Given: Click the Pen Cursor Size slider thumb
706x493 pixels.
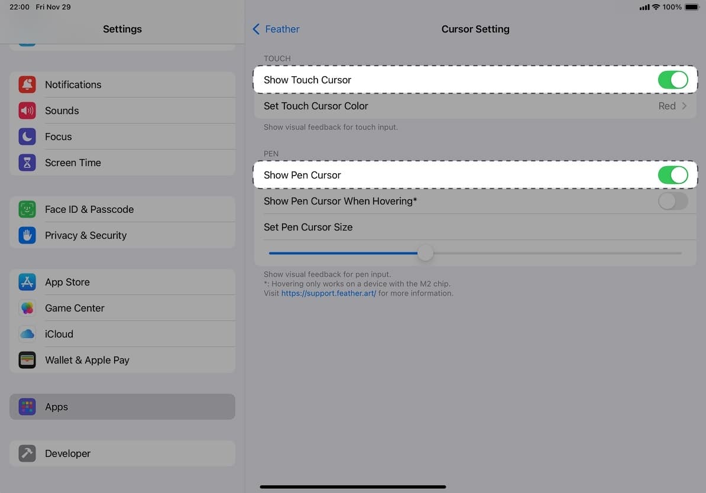Looking at the screenshot, I should click(425, 253).
